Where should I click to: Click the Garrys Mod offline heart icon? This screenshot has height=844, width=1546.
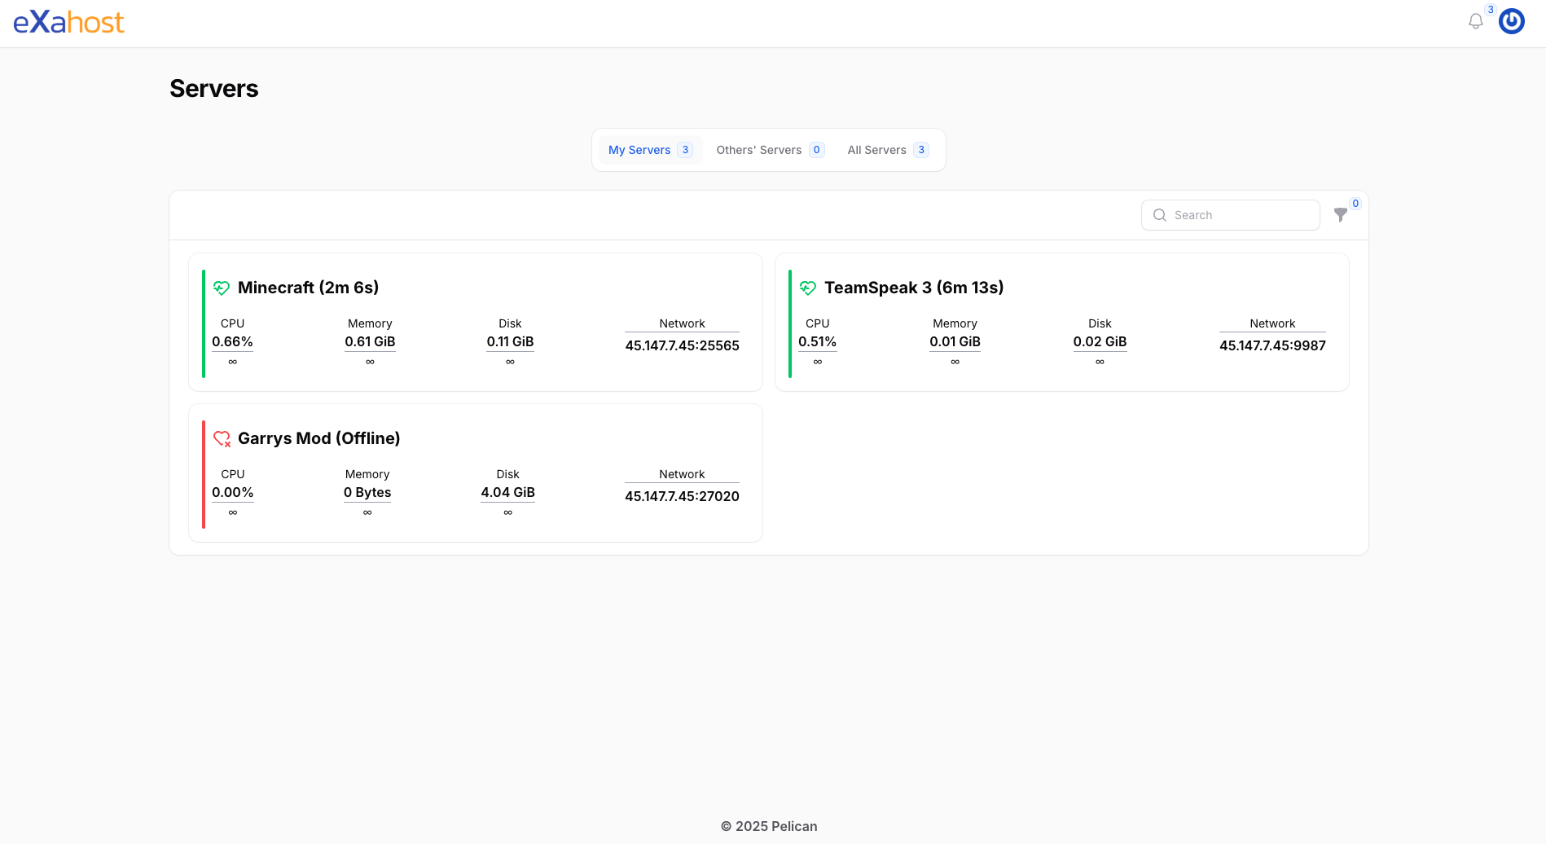tap(222, 438)
